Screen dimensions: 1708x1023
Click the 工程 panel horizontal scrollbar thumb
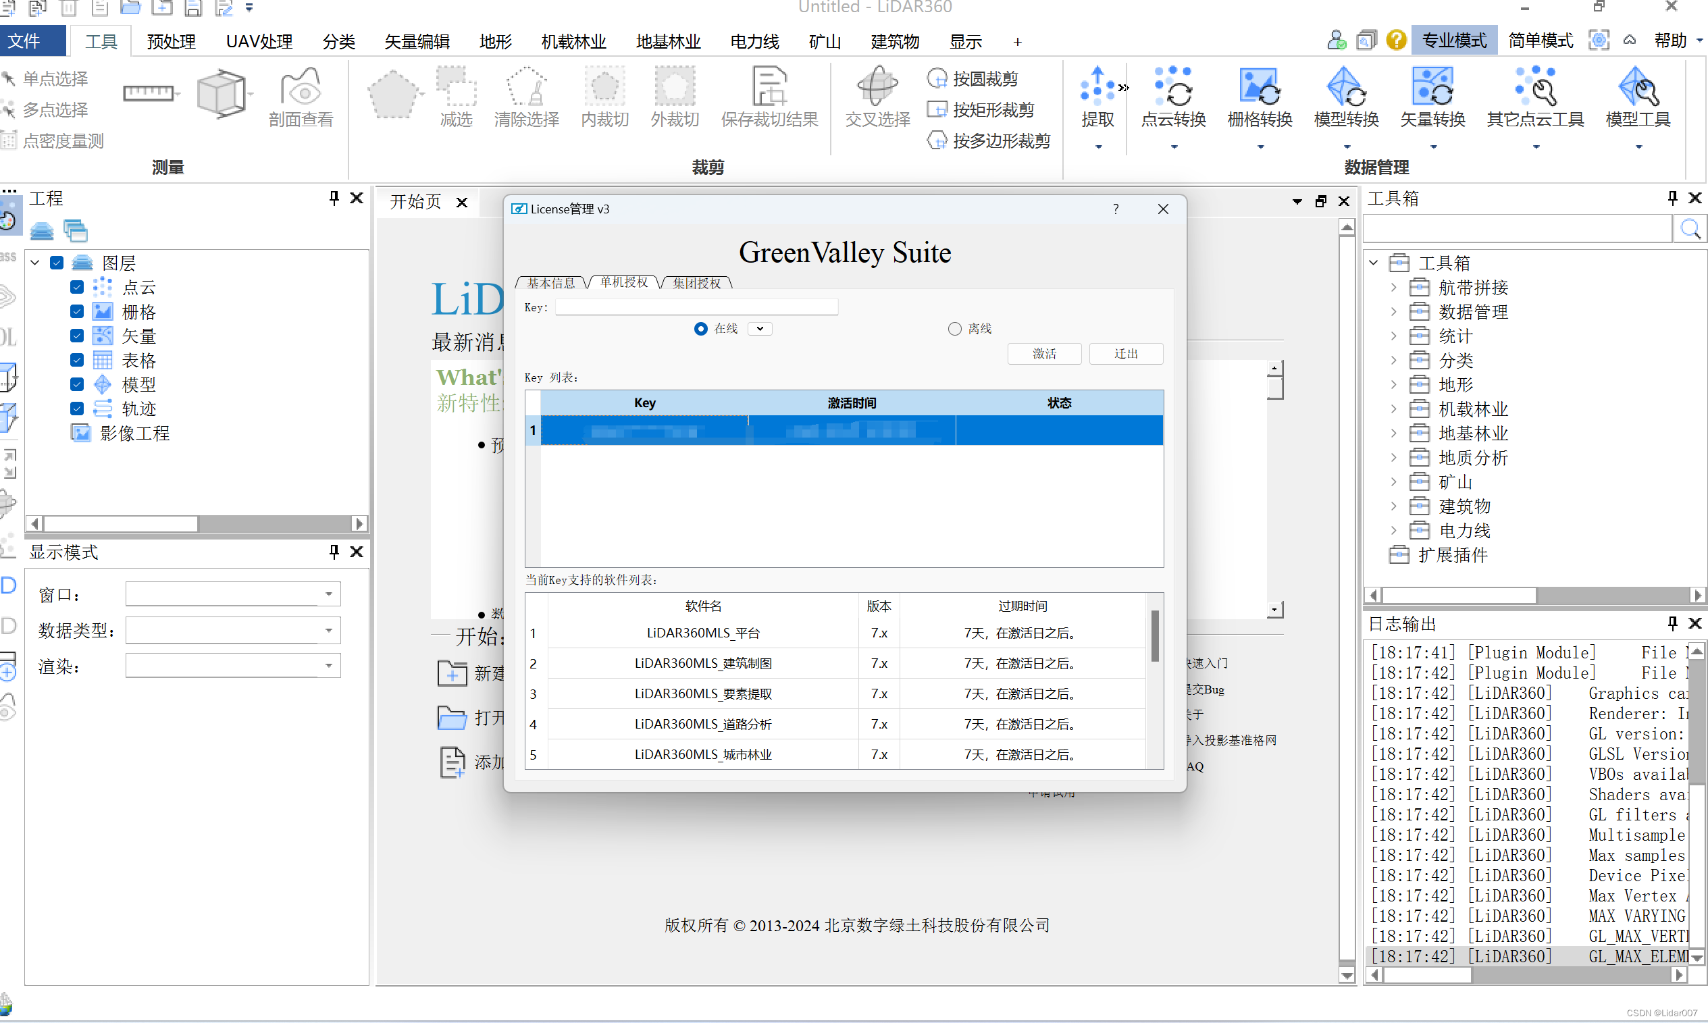click(x=120, y=523)
